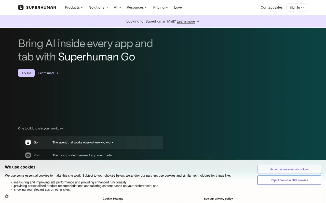Select the Go tab row
The image size is (326, 203).
90,142
